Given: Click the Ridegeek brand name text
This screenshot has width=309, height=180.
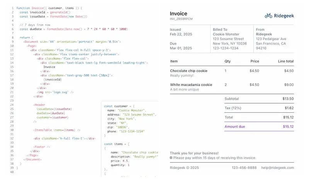Looking at the screenshot, I should (284, 16).
